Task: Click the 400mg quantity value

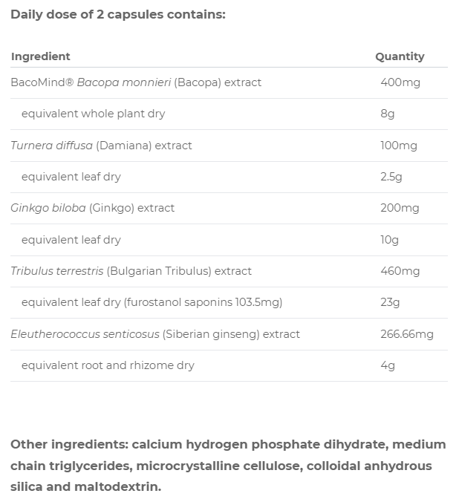Action: coord(400,82)
